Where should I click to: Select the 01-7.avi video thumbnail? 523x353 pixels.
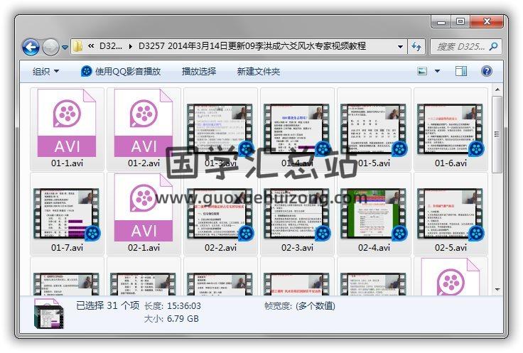point(67,214)
